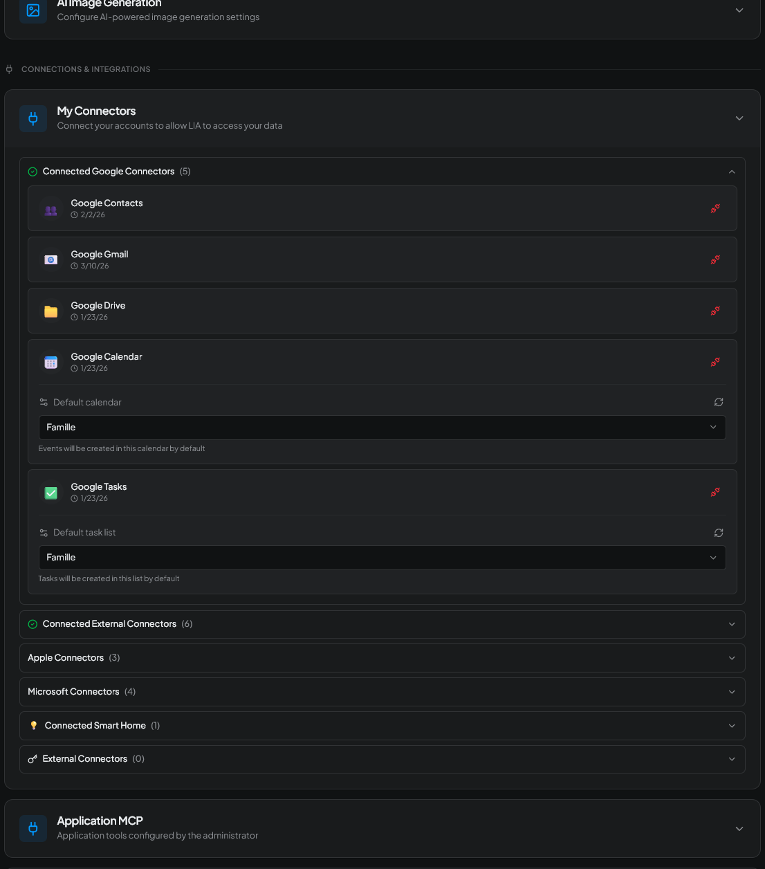Click the AI Image Generation picture icon
This screenshot has width=765, height=869.
(x=33, y=10)
